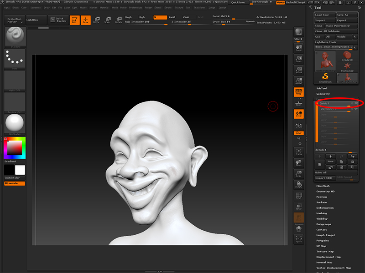Turn off the Alternate color button

click(x=15, y=183)
